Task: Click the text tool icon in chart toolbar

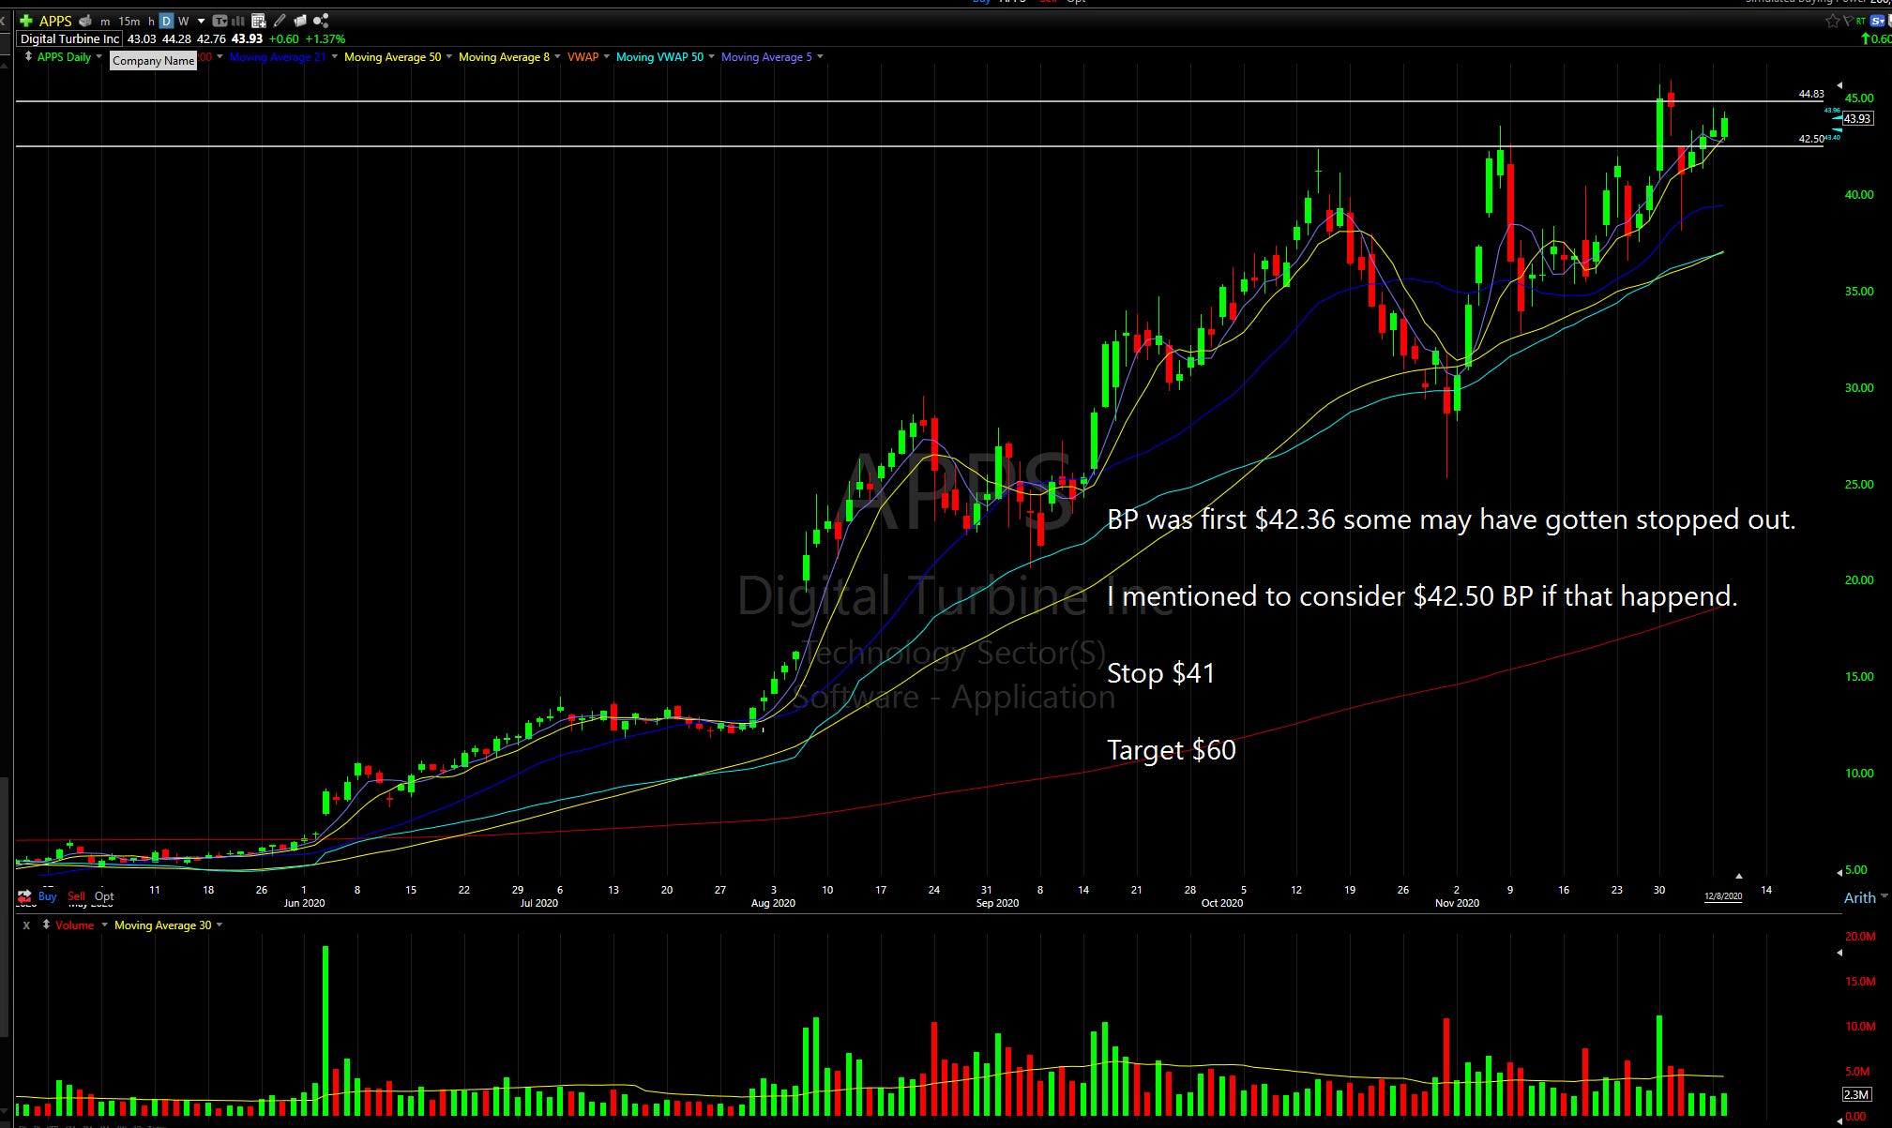Action: pos(219,21)
